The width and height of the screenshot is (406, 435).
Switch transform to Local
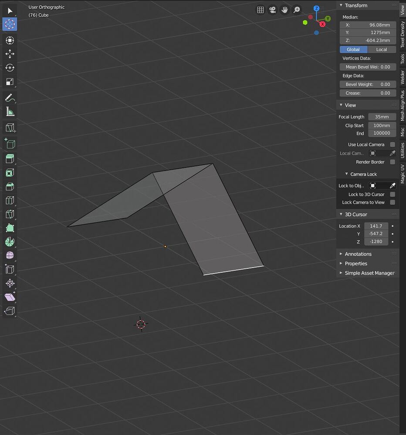click(x=382, y=50)
